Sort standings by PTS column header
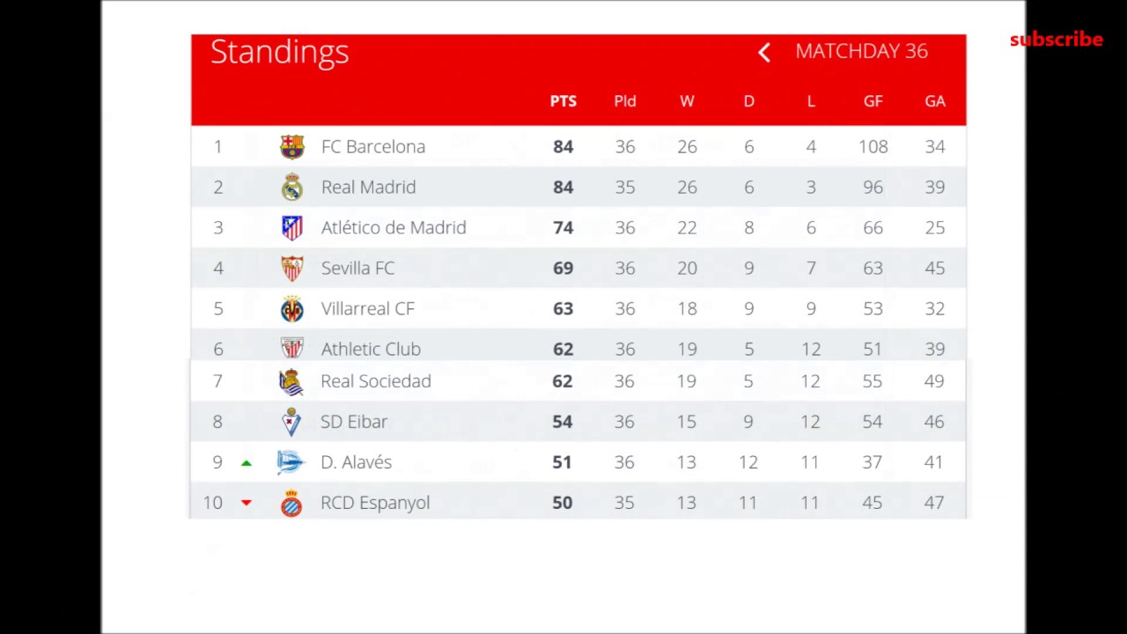Screen dimensions: 1127x634 coord(563,101)
